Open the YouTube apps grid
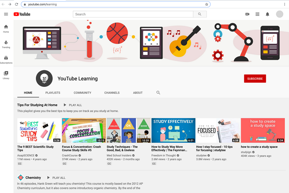The width and height of the screenshot is (289, 193). pos(257,14)
